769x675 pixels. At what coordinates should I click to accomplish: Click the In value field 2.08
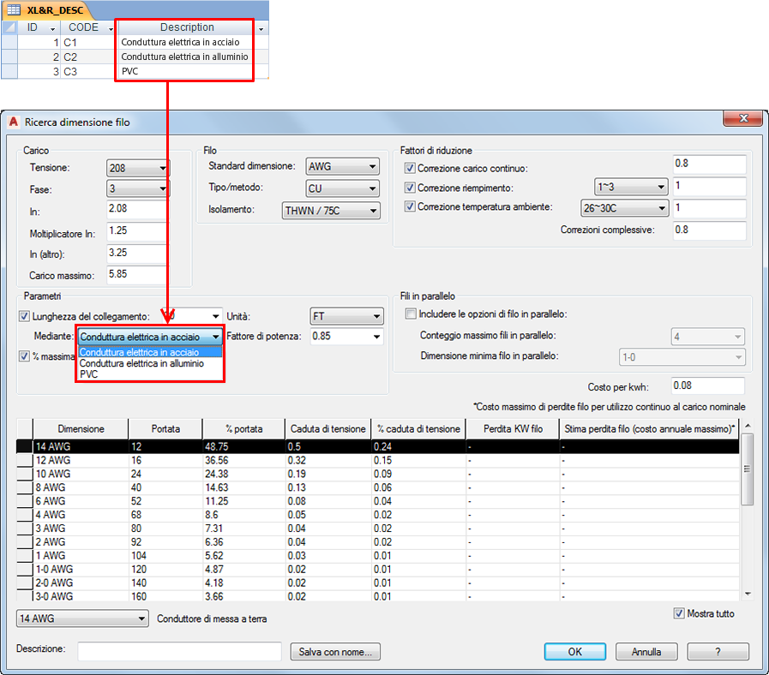(136, 209)
